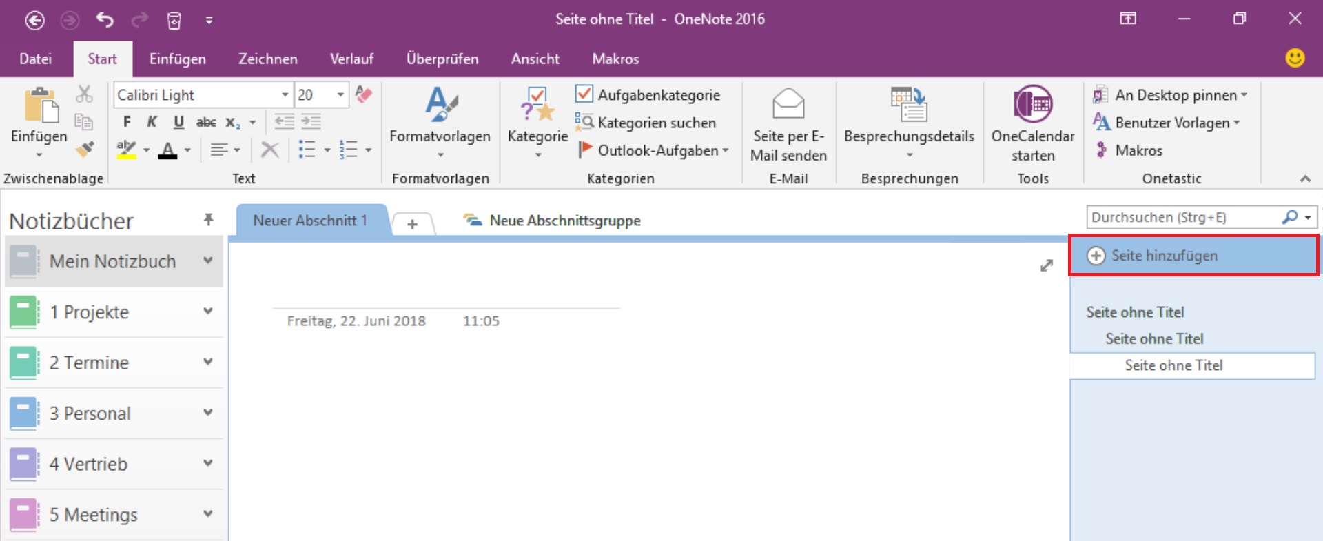Open the Outlook-Aufgaben dropdown
The height and width of the screenshot is (541, 1323).
click(726, 150)
